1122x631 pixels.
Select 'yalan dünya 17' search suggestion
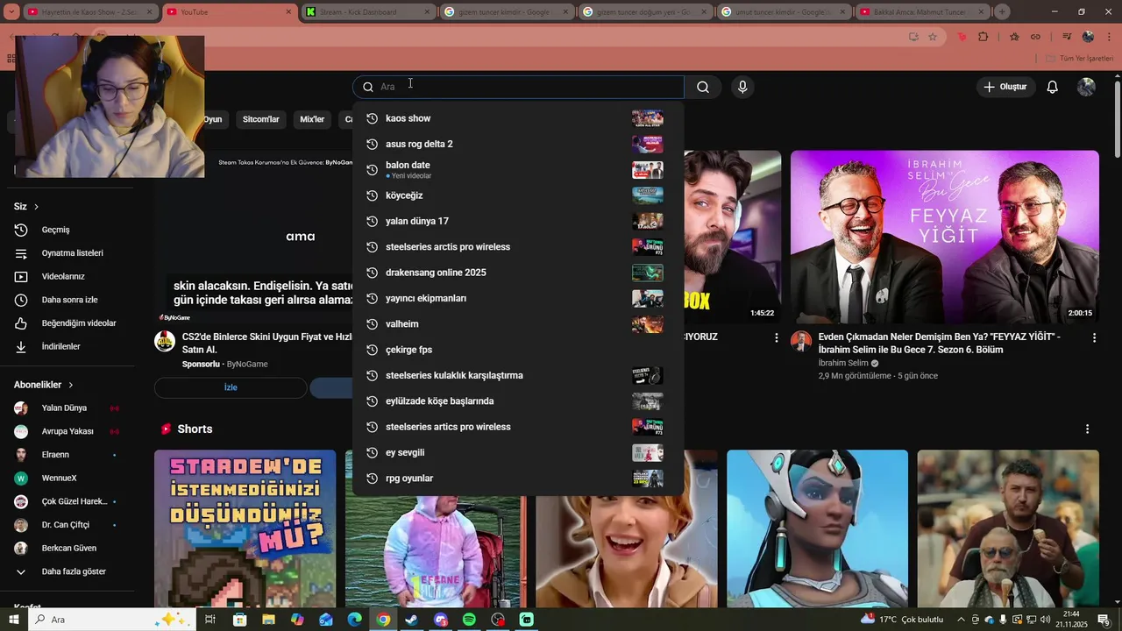[518, 221]
